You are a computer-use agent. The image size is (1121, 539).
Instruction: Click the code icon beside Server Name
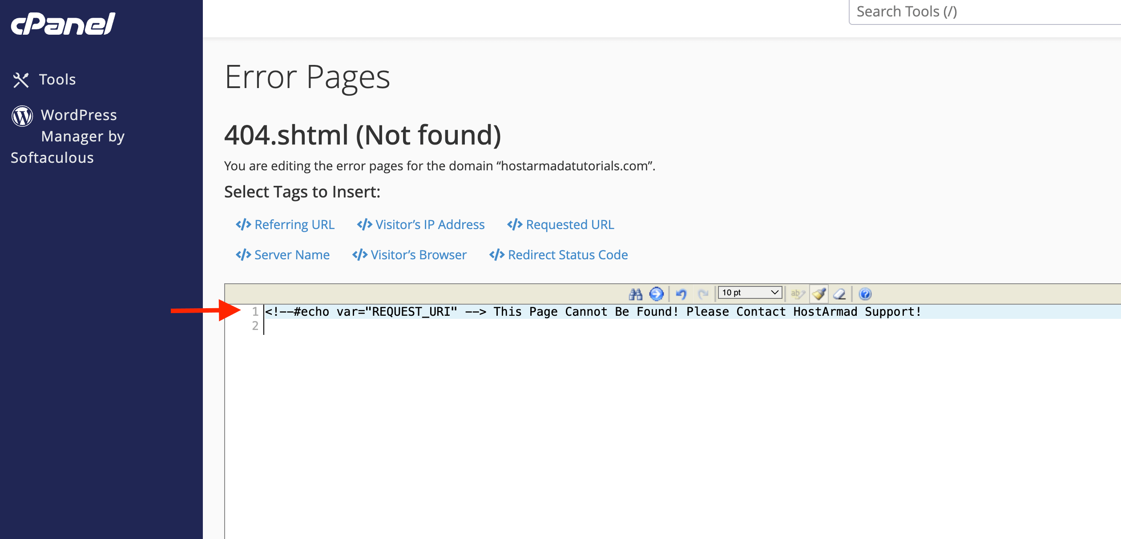click(x=243, y=255)
